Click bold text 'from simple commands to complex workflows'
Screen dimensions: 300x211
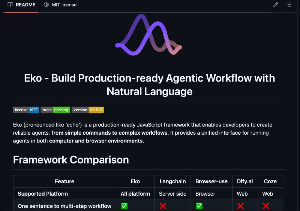(109, 133)
